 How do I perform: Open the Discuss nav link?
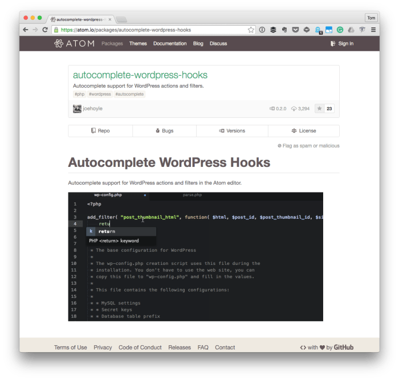[x=218, y=43]
